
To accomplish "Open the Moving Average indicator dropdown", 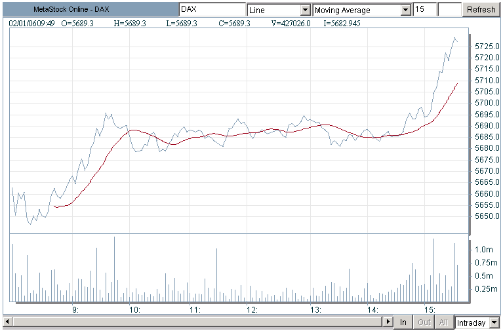I will click(406, 10).
